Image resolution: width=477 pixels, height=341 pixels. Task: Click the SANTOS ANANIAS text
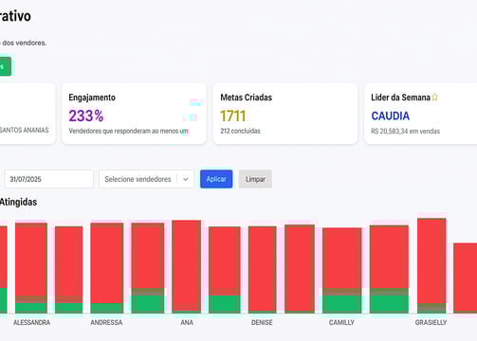point(25,130)
